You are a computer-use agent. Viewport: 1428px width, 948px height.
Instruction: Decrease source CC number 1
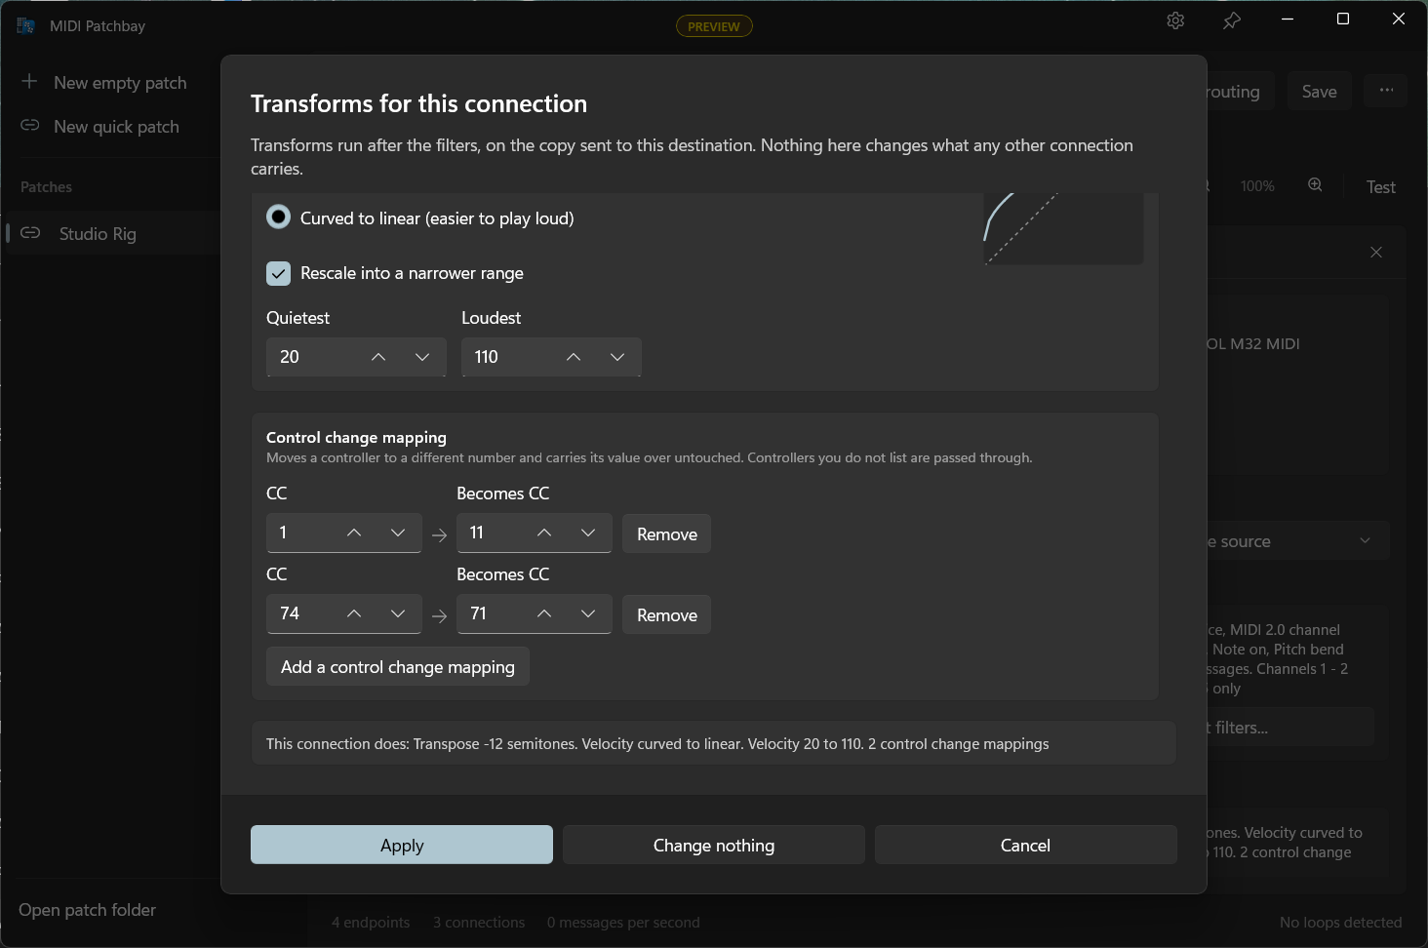point(398,533)
